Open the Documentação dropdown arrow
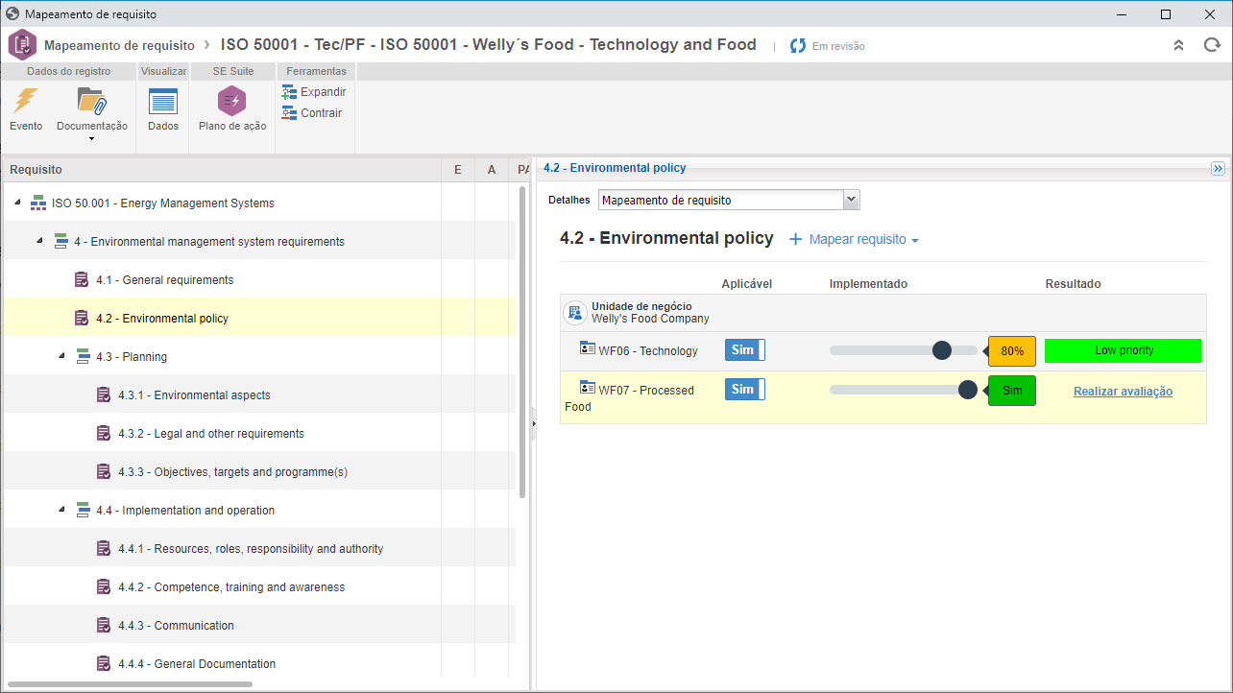1233x693 pixels. tap(91, 138)
